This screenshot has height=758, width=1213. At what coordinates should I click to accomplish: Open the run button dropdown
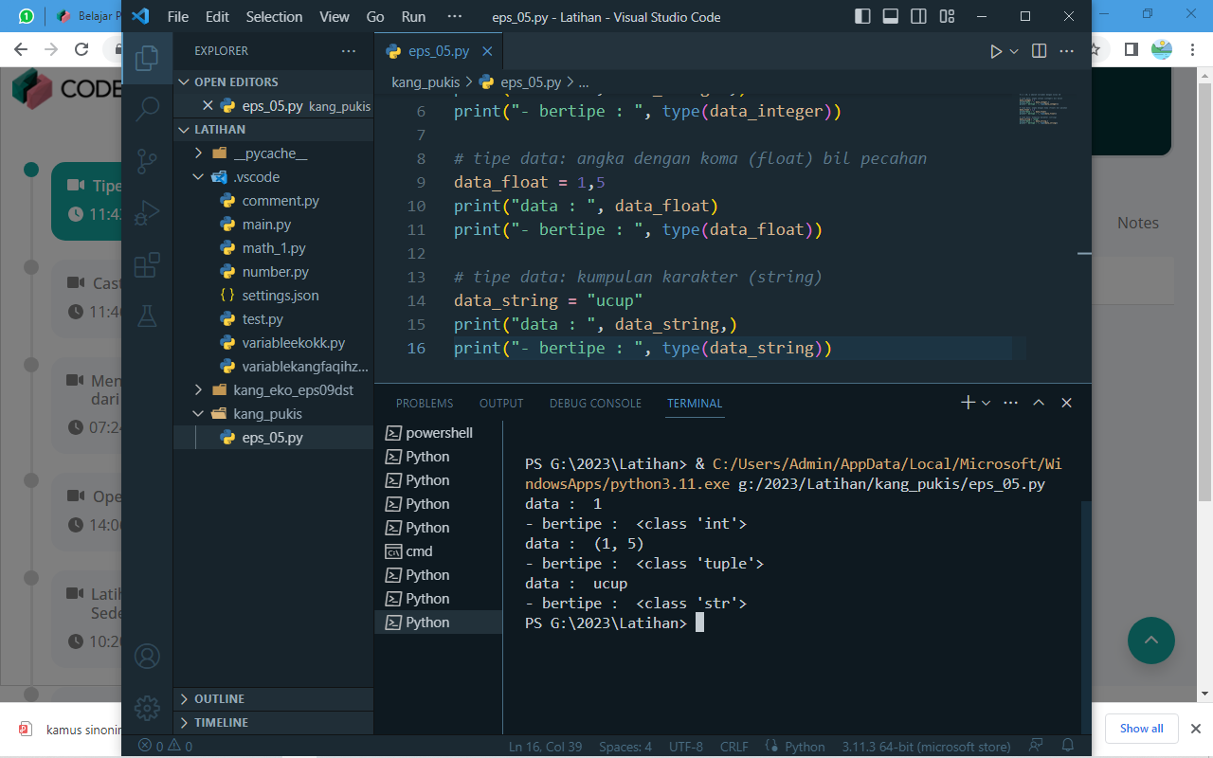coord(1010,50)
